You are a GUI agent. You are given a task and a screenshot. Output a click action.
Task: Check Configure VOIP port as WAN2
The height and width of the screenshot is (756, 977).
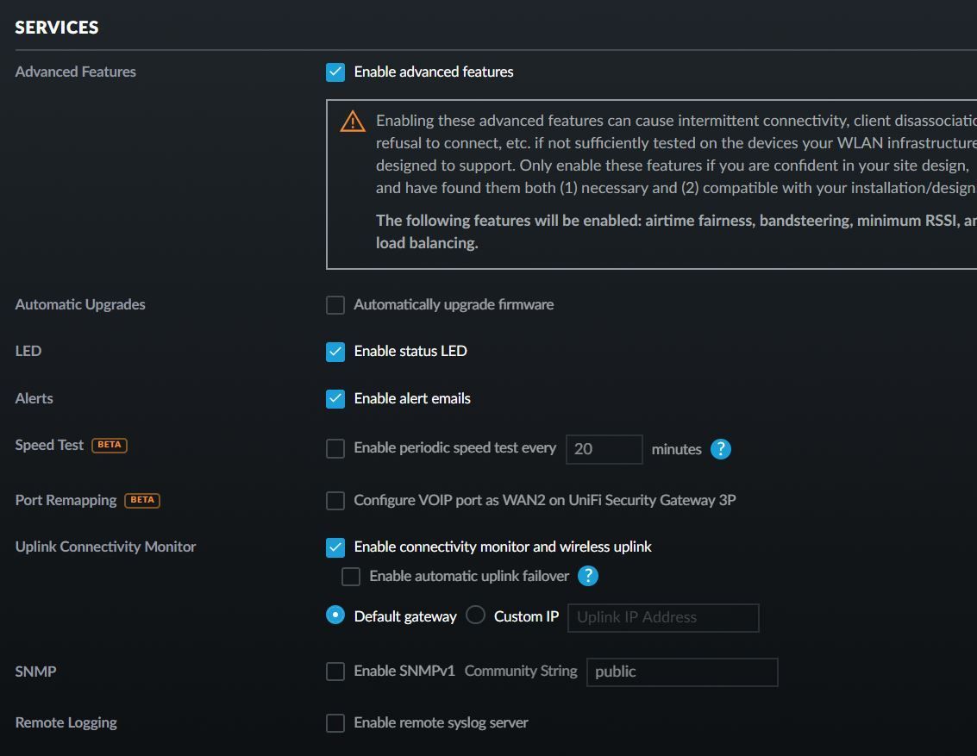335,501
